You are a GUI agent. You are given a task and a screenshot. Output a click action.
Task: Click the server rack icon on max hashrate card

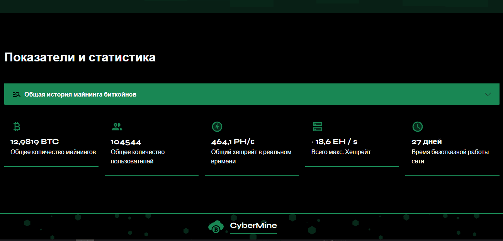point(317,126)
